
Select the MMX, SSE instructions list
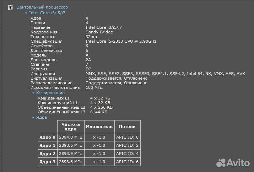point(165,74)
